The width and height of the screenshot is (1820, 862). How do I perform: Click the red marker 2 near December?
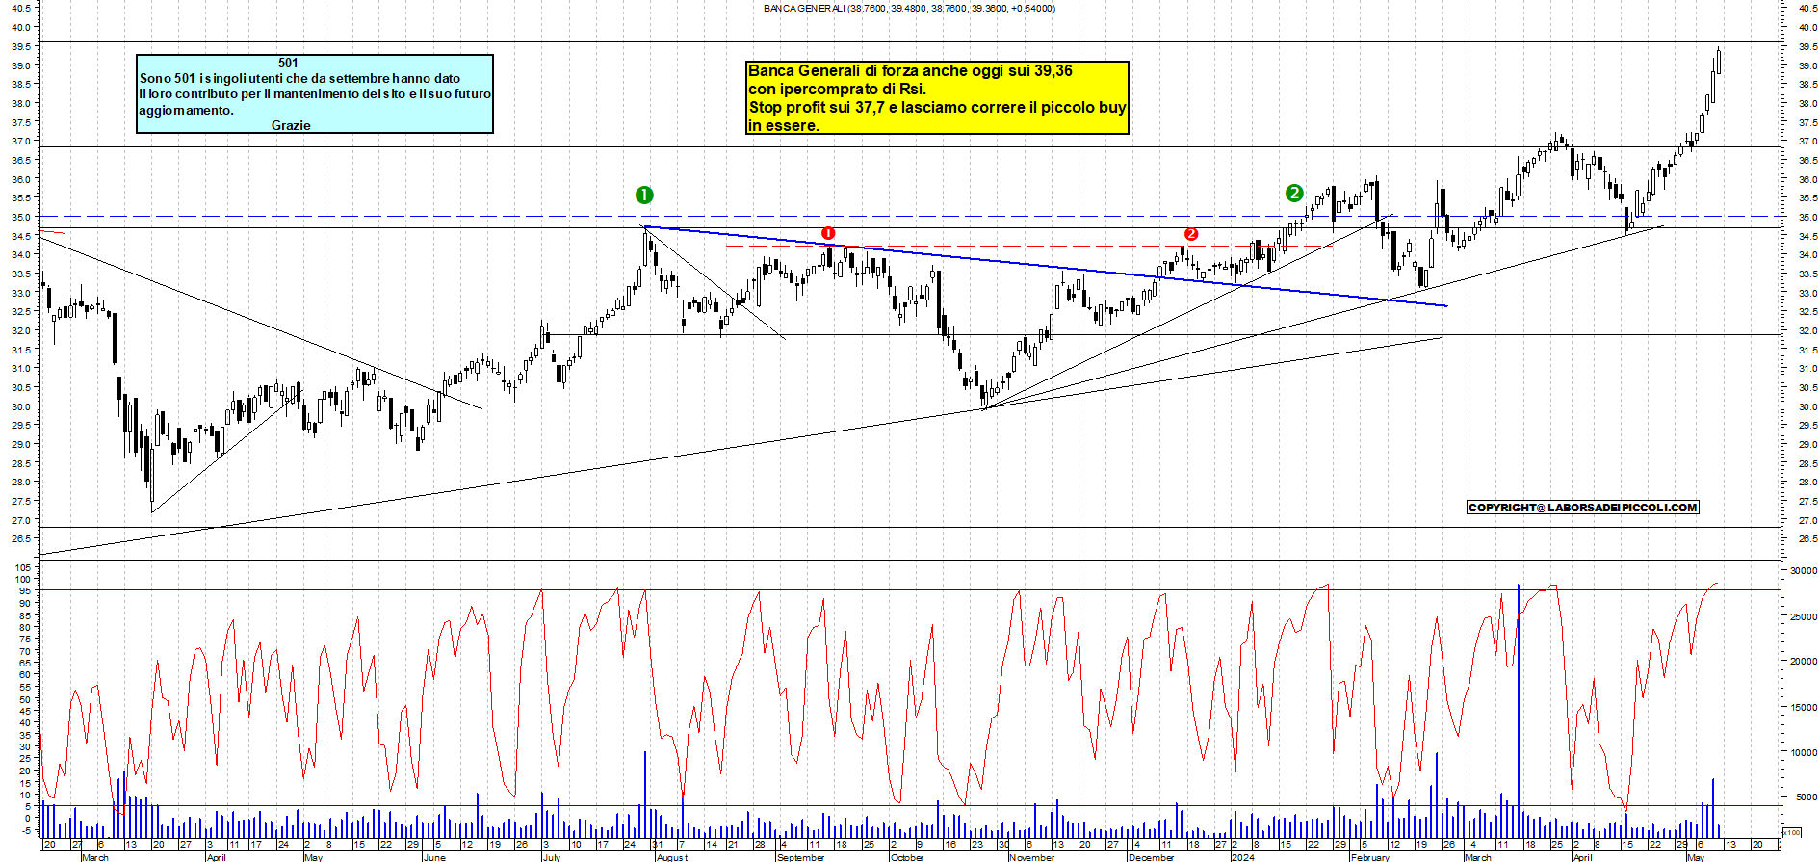tap(1191, 234)
